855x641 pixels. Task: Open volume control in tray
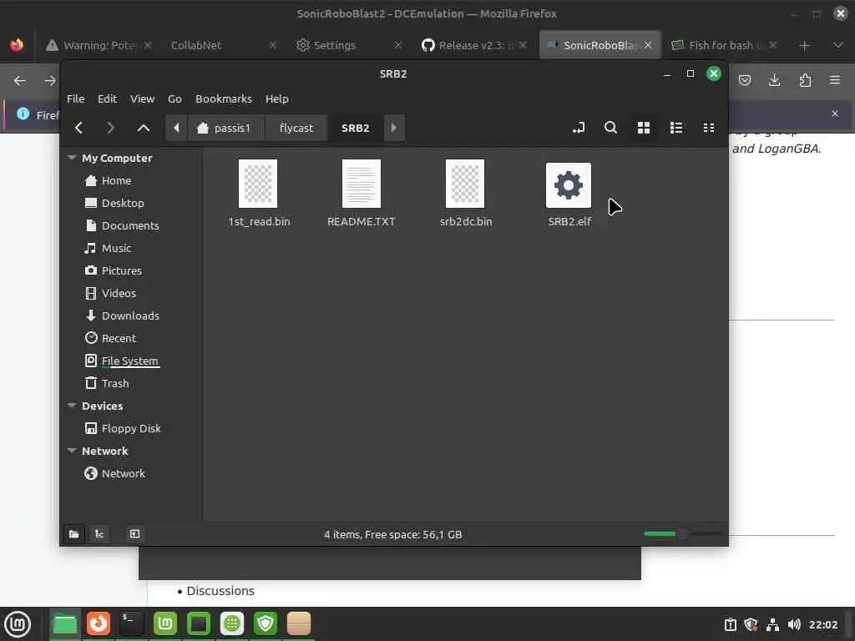point(794,624)
